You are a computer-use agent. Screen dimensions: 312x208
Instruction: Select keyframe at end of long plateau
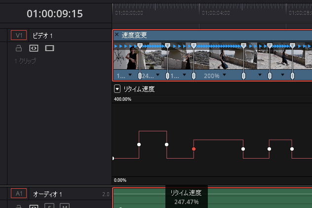[243, 149]
